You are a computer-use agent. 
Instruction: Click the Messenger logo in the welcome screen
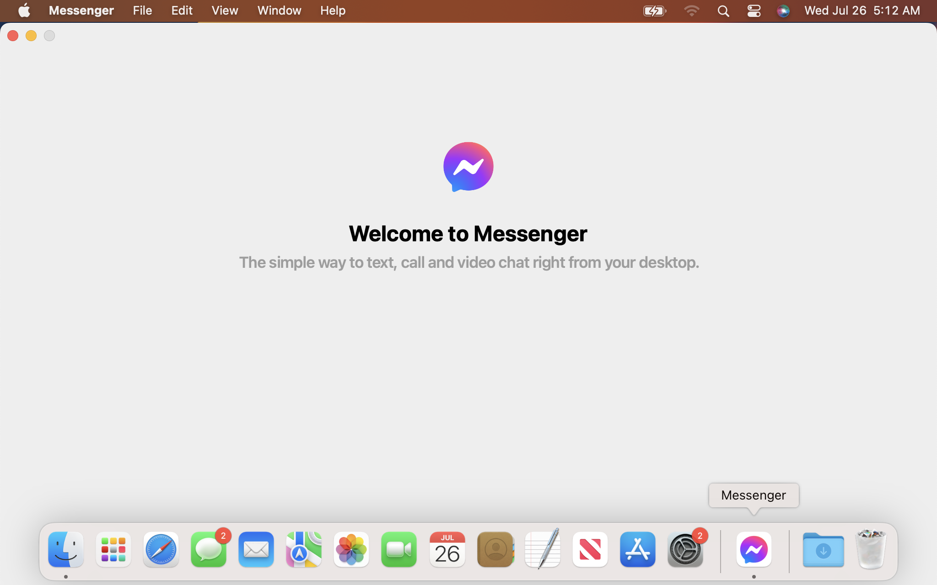[468, 167]
